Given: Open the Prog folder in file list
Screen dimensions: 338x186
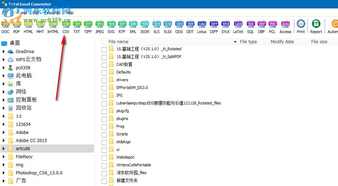Looking at the screenshot, I should coord(120,126).
